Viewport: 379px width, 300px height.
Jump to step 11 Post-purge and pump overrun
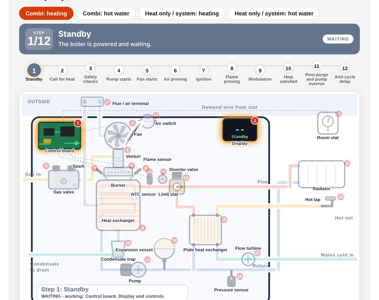(317, 66)
